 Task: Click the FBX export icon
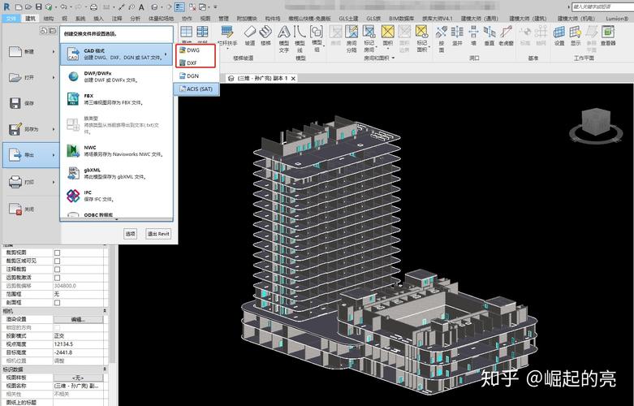tap(73, 99)
